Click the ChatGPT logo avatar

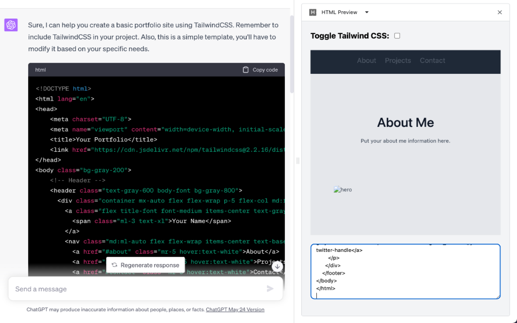click(11, 25)
